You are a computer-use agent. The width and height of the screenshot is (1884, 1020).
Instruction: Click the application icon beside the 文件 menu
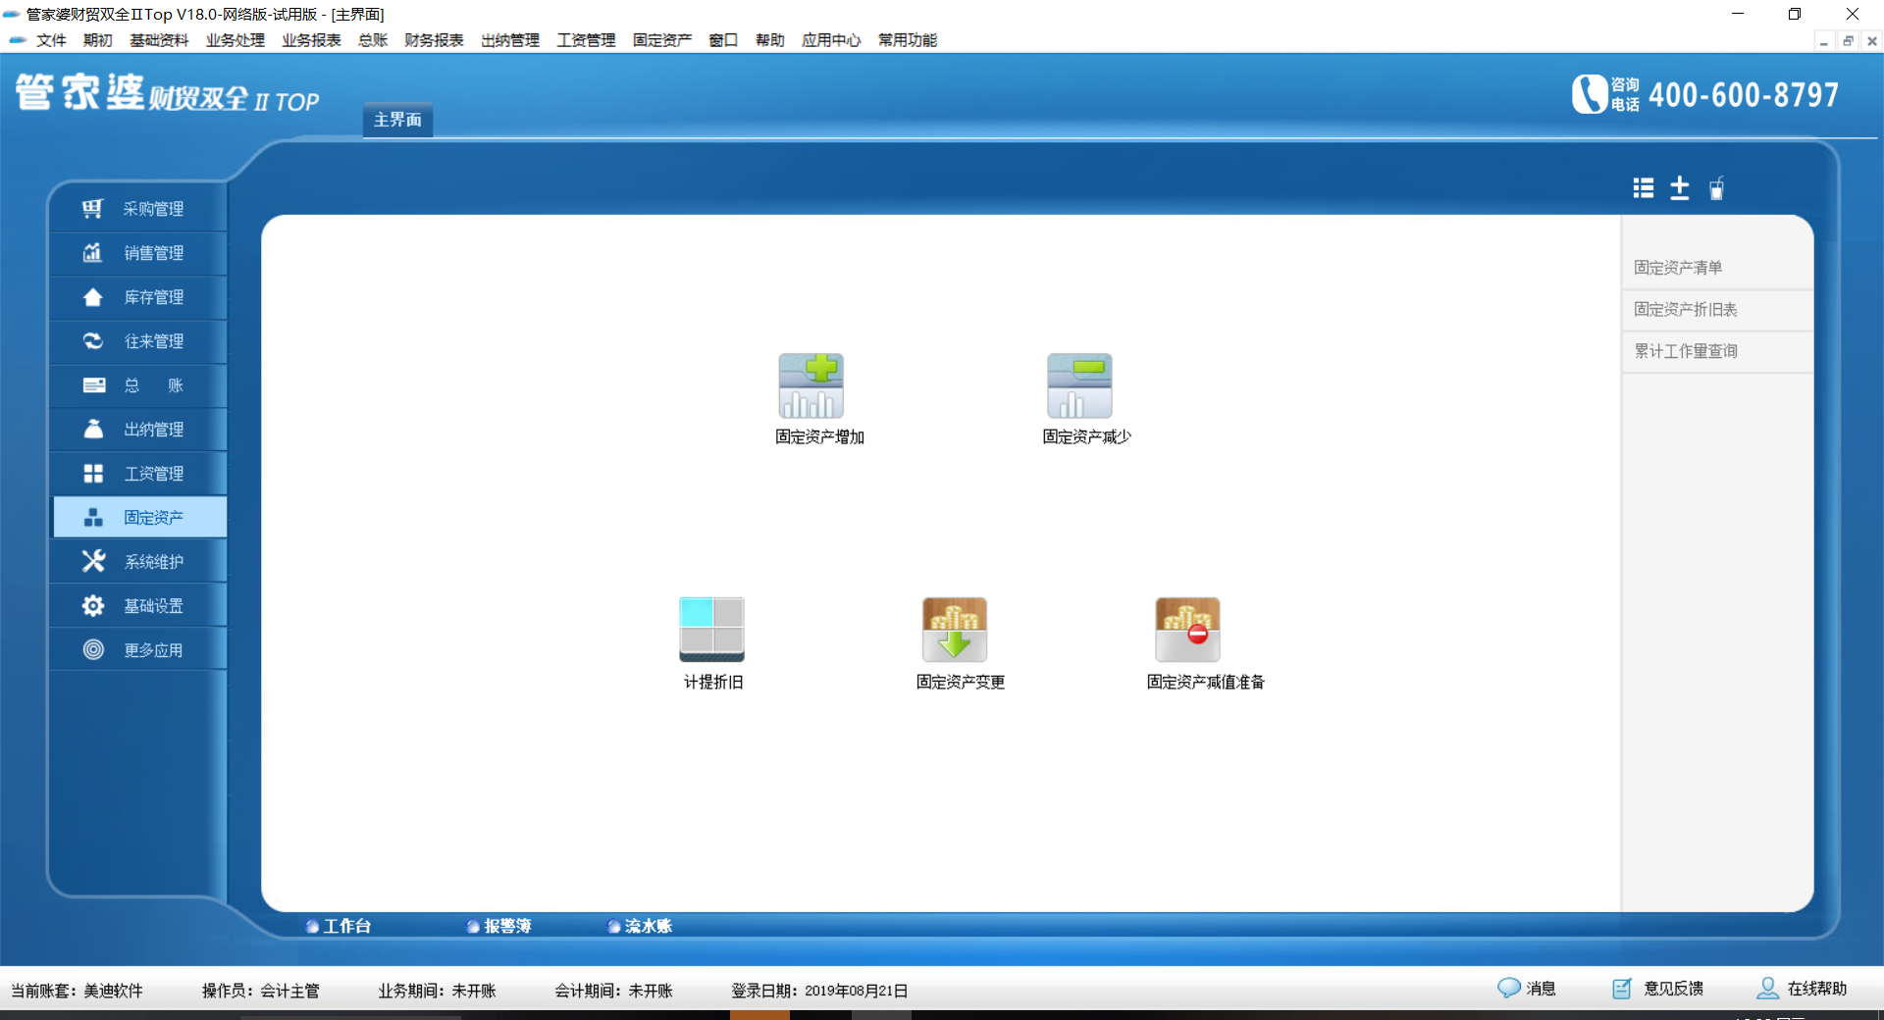click(17, 40)
